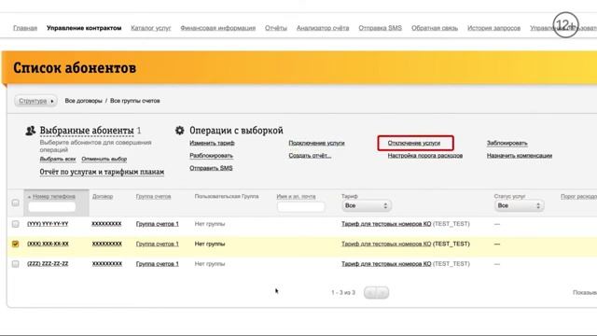Click Разблокировать operation
597x336 pixels.
(212, 156)
